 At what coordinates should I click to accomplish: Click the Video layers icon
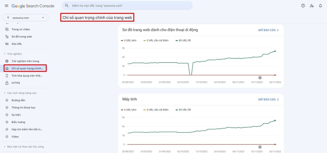tap(7, 137)
